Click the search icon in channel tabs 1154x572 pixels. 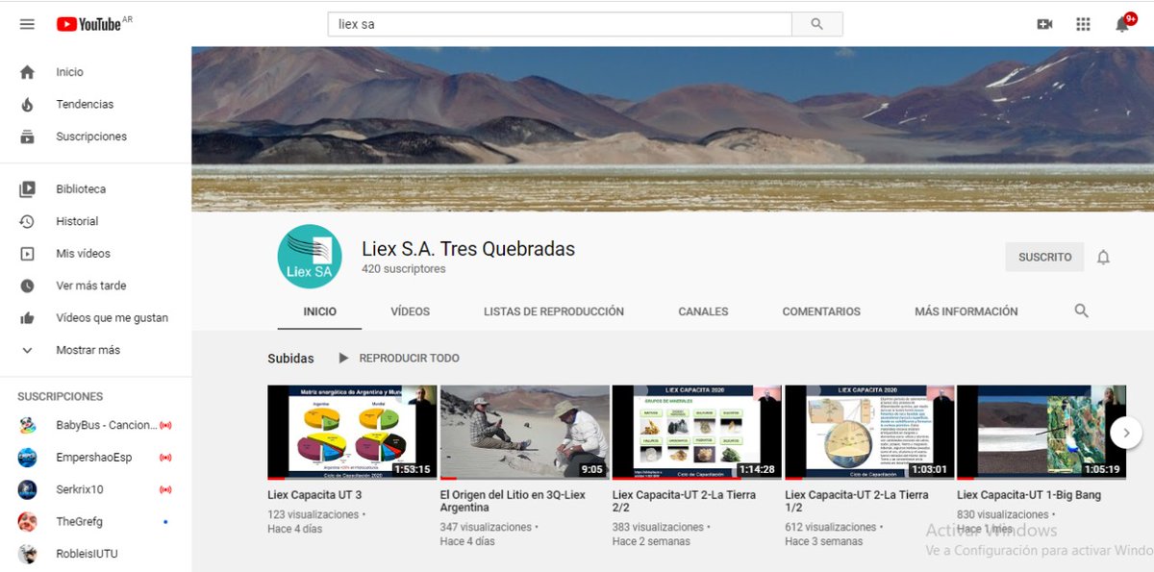pos(1081,311)
